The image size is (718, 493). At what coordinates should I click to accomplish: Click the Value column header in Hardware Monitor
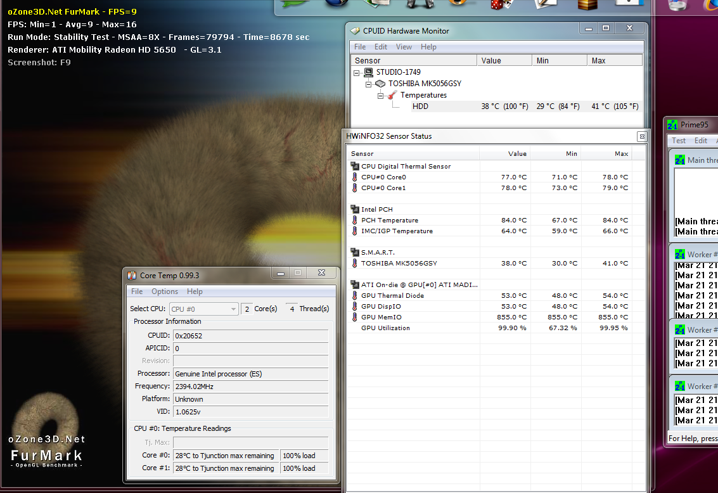click(x=504, y=60)
